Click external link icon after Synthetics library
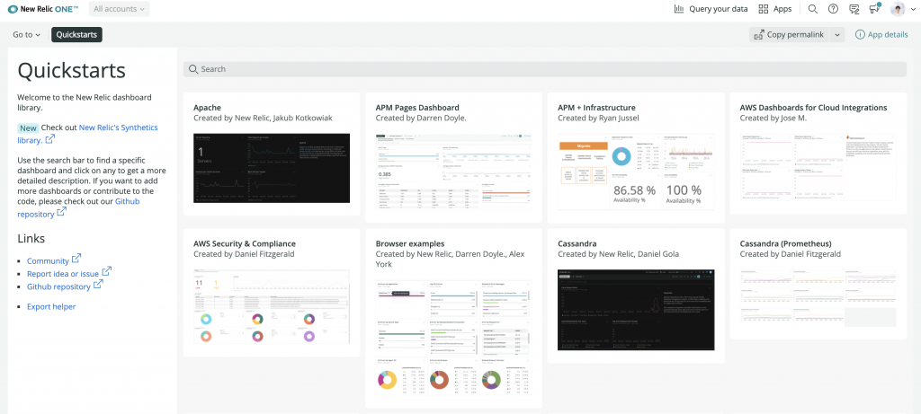The image size is (921, 414). click(x=50, y=139)
